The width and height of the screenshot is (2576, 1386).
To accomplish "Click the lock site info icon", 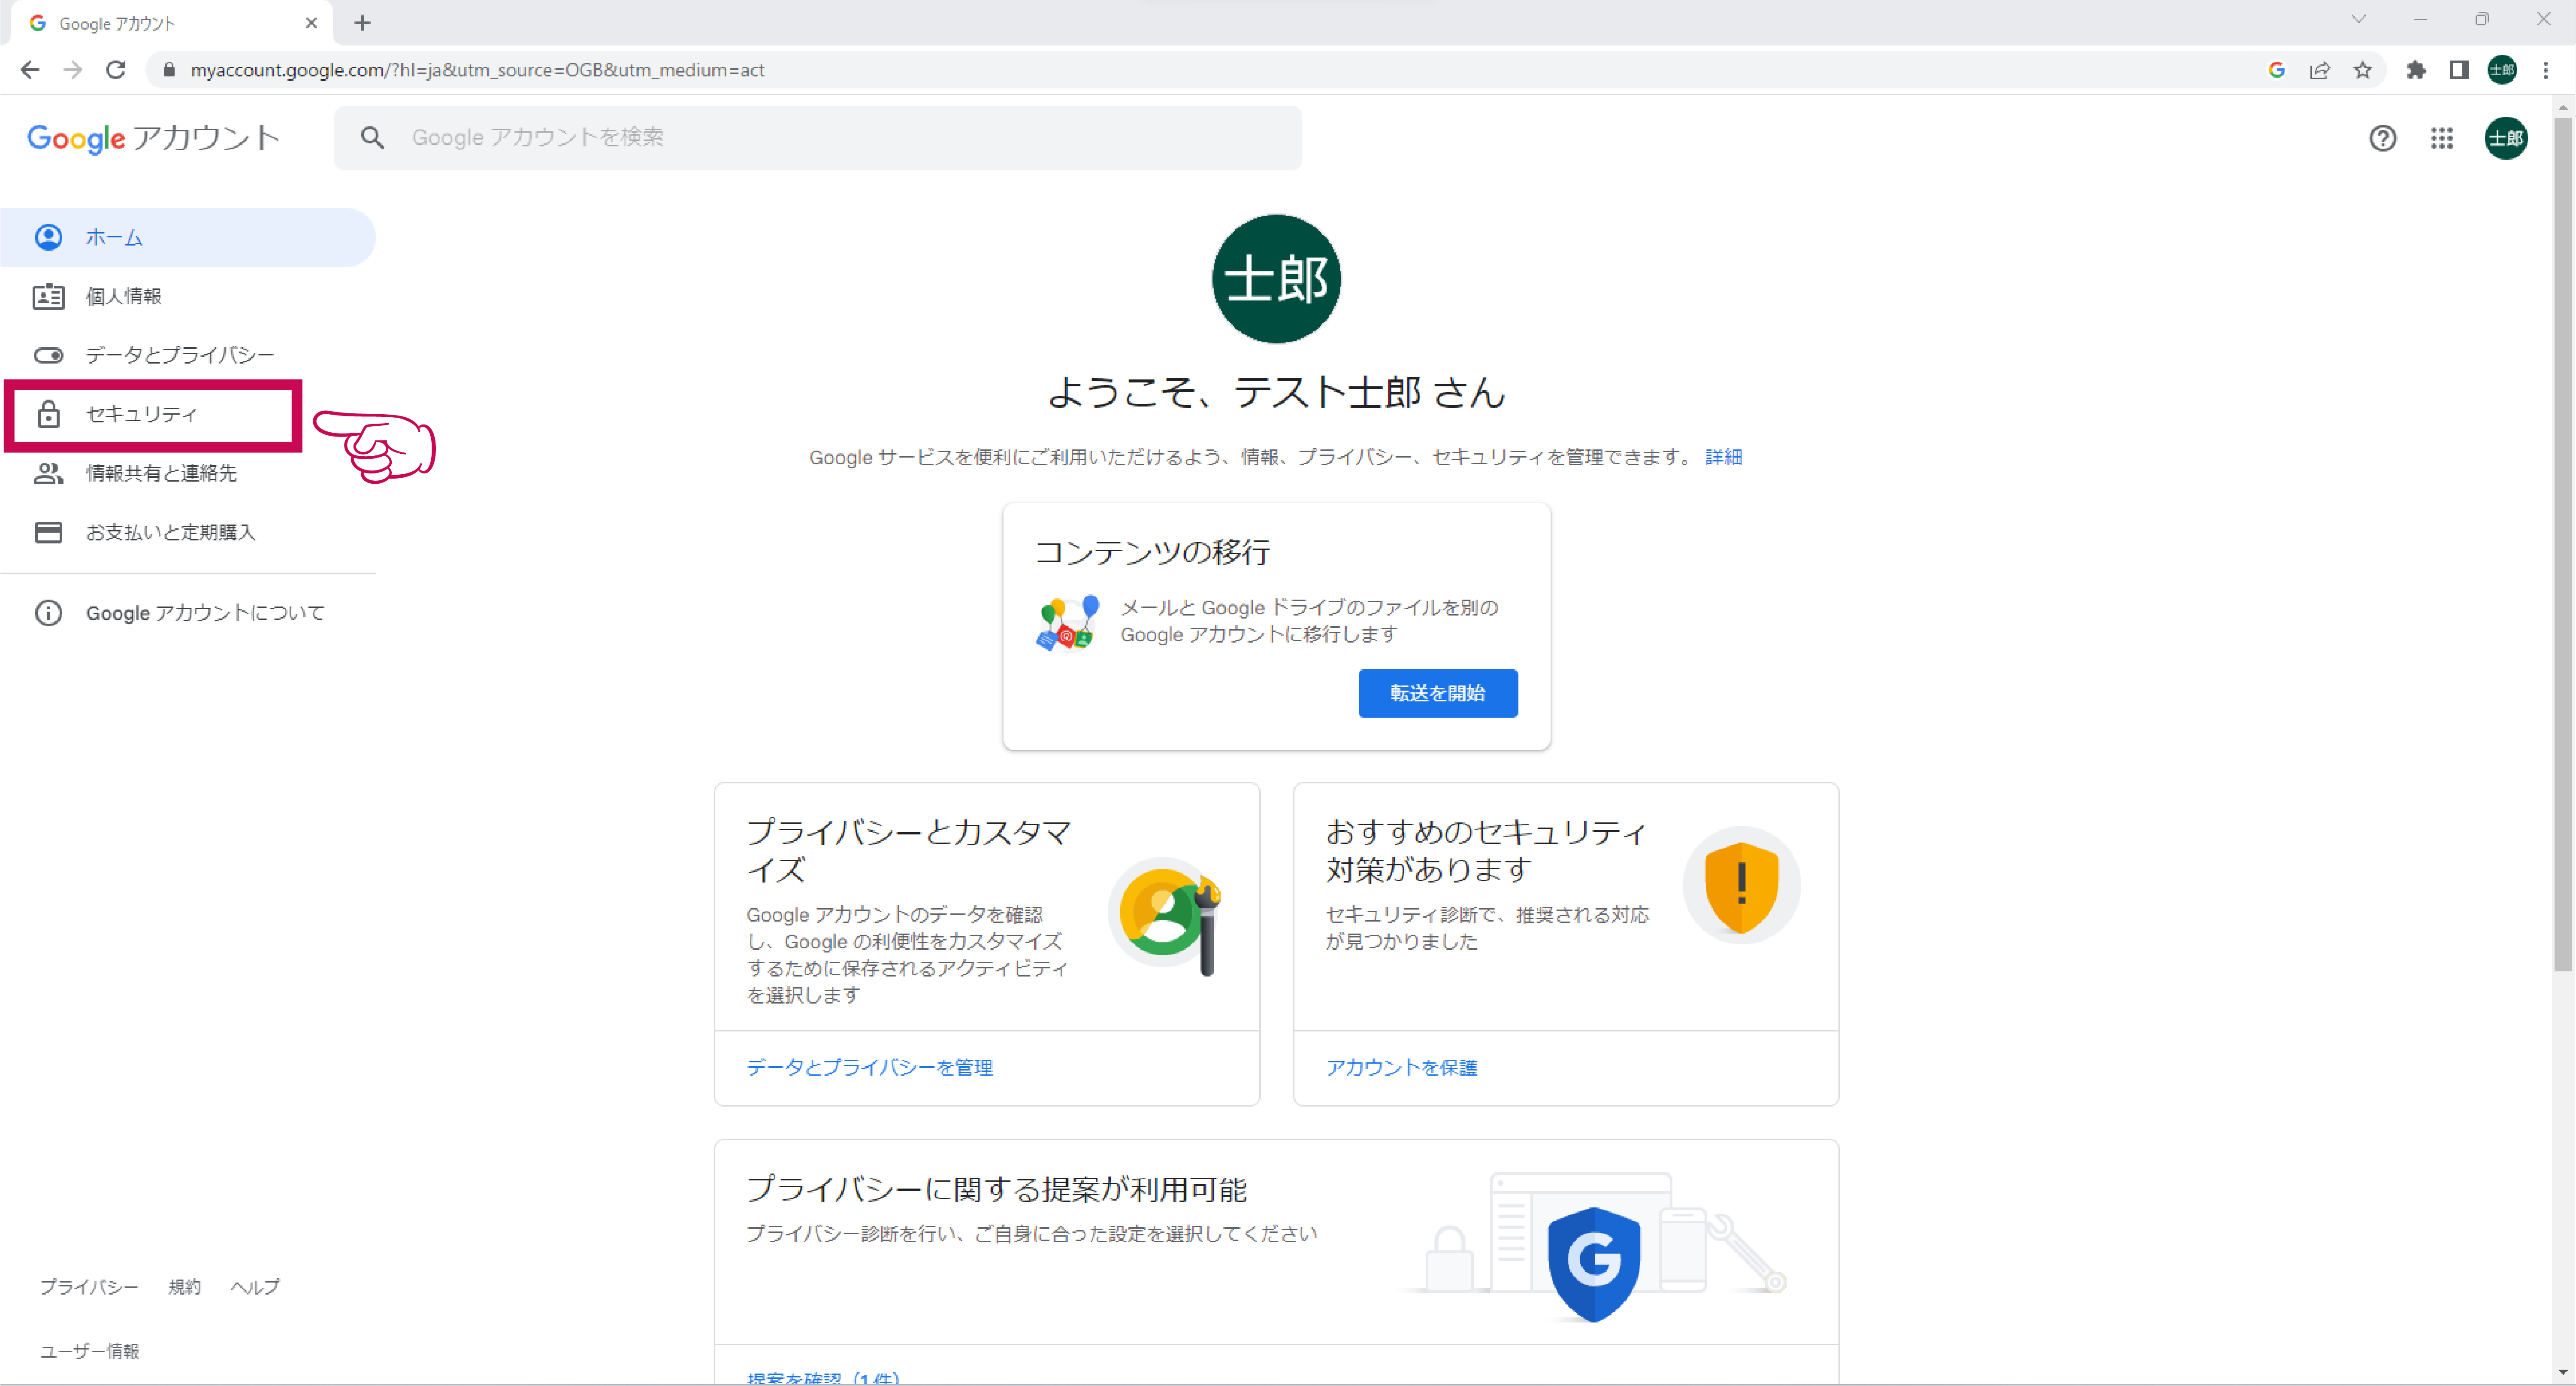I will pos(169,70).
